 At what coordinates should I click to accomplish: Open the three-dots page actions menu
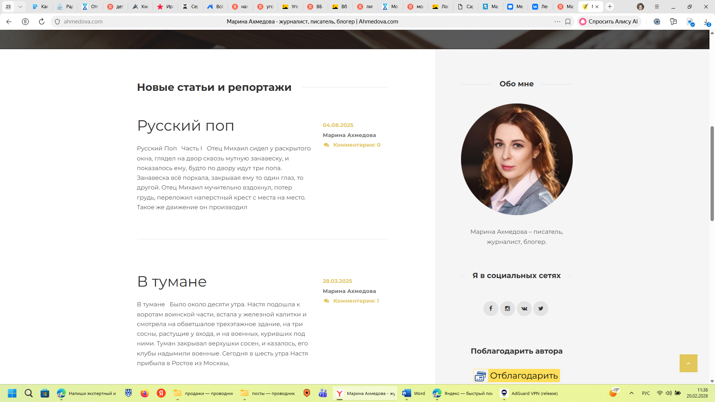pyautogui.click(x=557, y=22)
